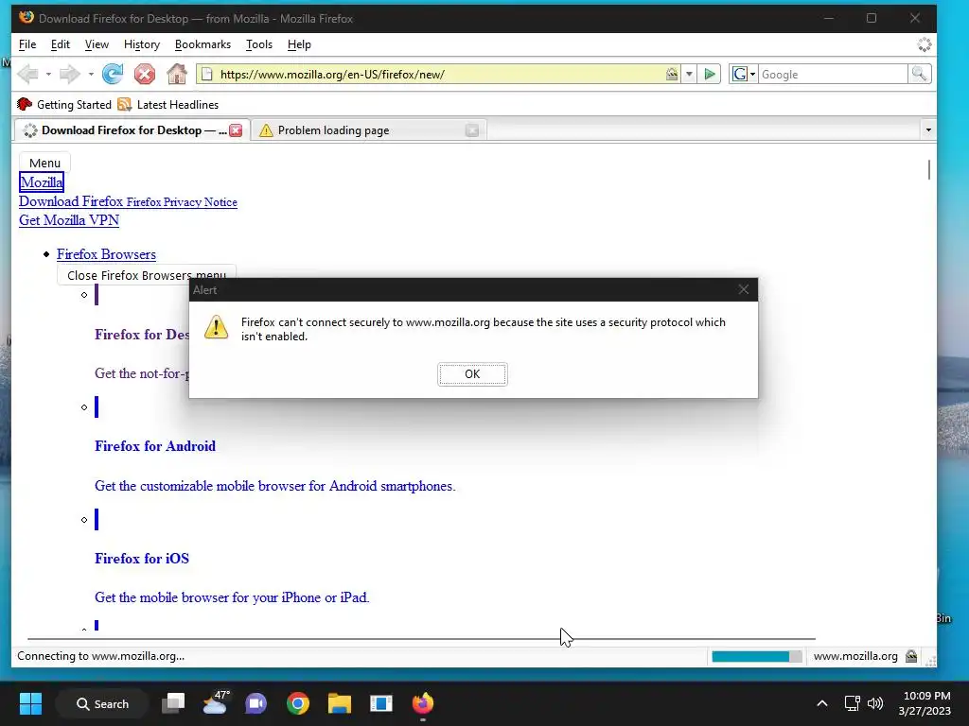Click the taskbar Search box
Screen dimensions: 969x726
point(102,703)
